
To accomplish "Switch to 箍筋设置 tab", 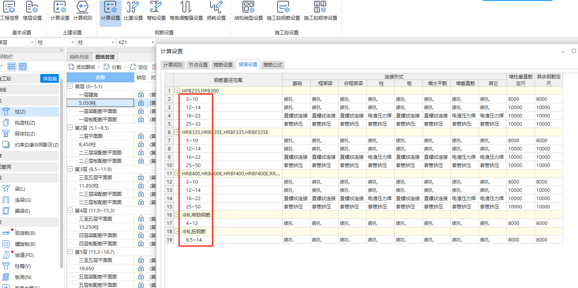I will 223,65.
